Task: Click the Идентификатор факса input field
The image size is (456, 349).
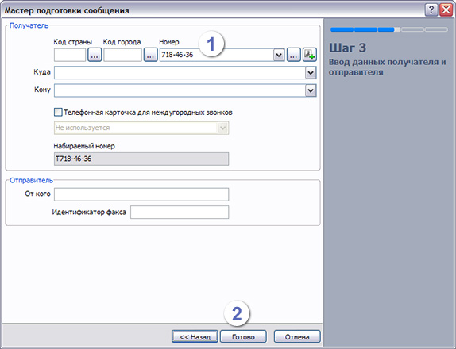Action: click(x=180, y=213)
